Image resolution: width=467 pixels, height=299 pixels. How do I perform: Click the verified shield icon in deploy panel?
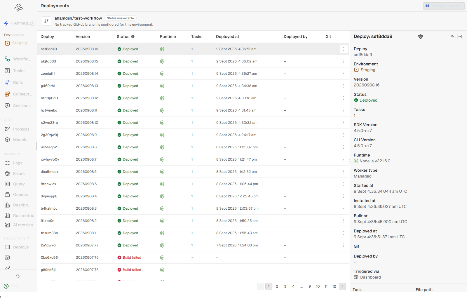pos(421,36)
